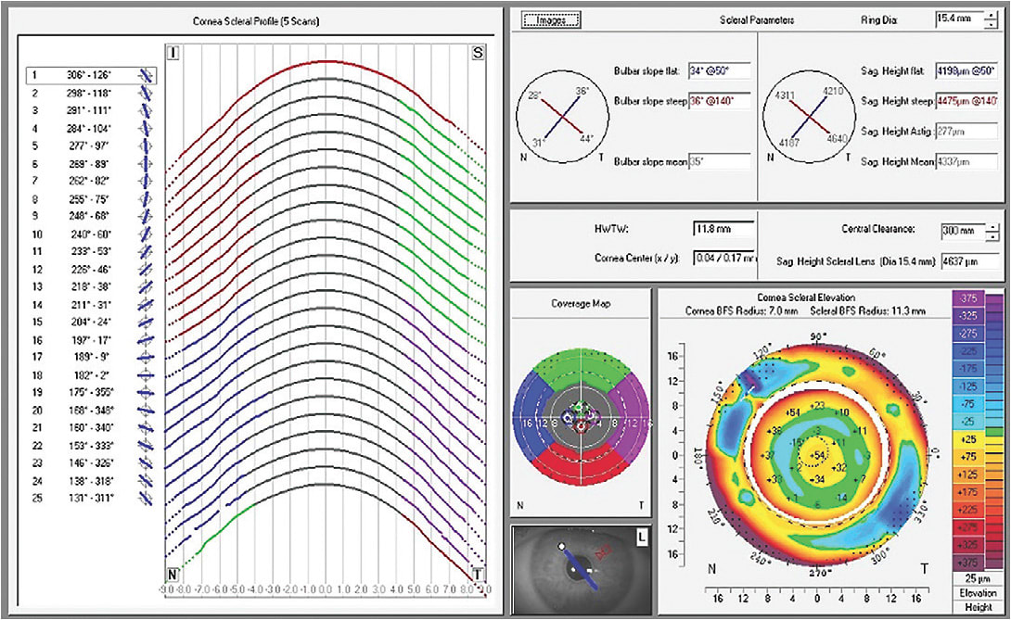Click the +54 central value on elevation map
This screenshot has width=1011, height=620.
click(817, 456)
